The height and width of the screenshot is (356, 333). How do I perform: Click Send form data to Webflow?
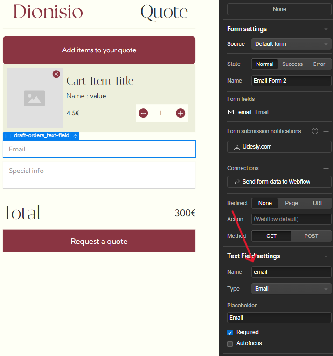tap(279, 182)
